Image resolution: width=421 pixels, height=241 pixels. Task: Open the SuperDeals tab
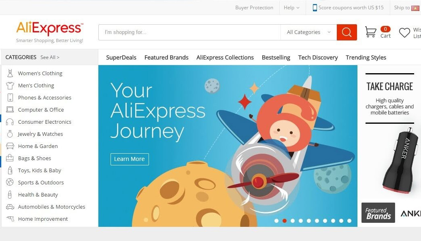121,57
